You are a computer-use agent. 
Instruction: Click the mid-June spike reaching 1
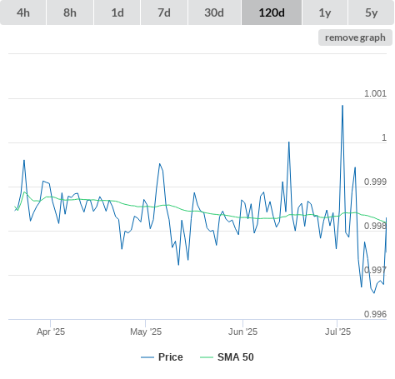coord(289,142)
